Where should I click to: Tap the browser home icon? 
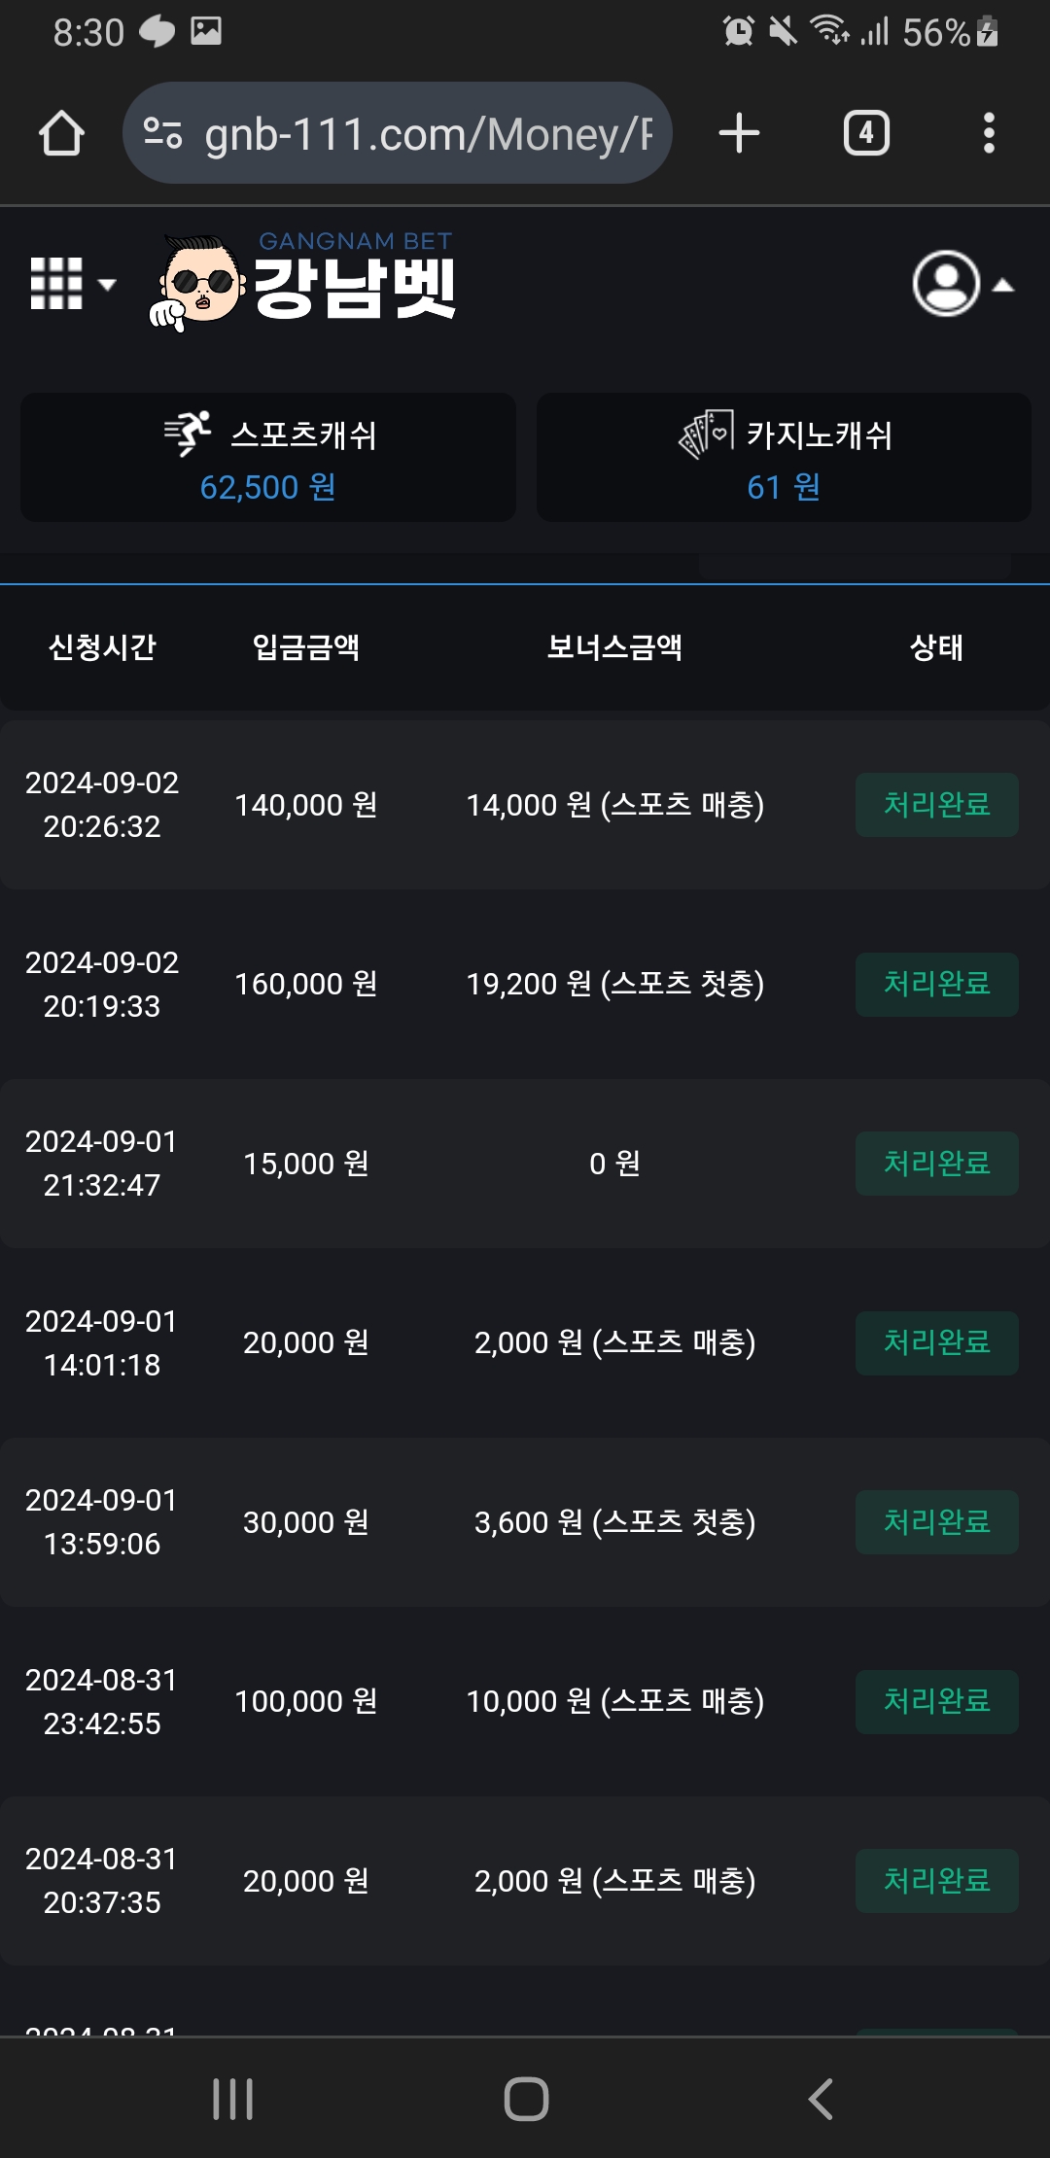61,133
